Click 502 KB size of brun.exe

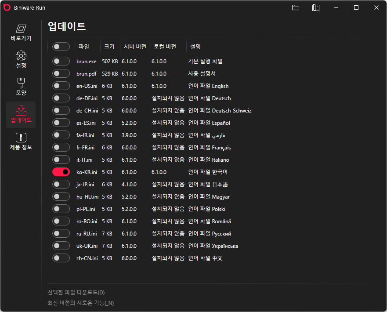pos(110,62)
